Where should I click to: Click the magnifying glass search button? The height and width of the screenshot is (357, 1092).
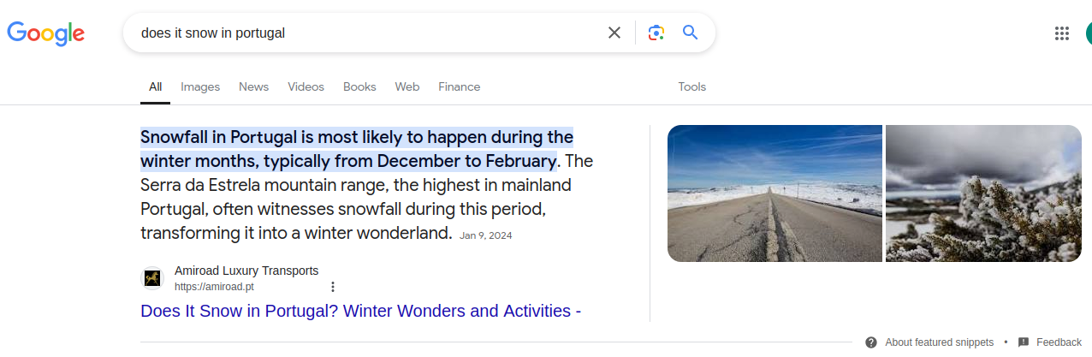point(690,33)
